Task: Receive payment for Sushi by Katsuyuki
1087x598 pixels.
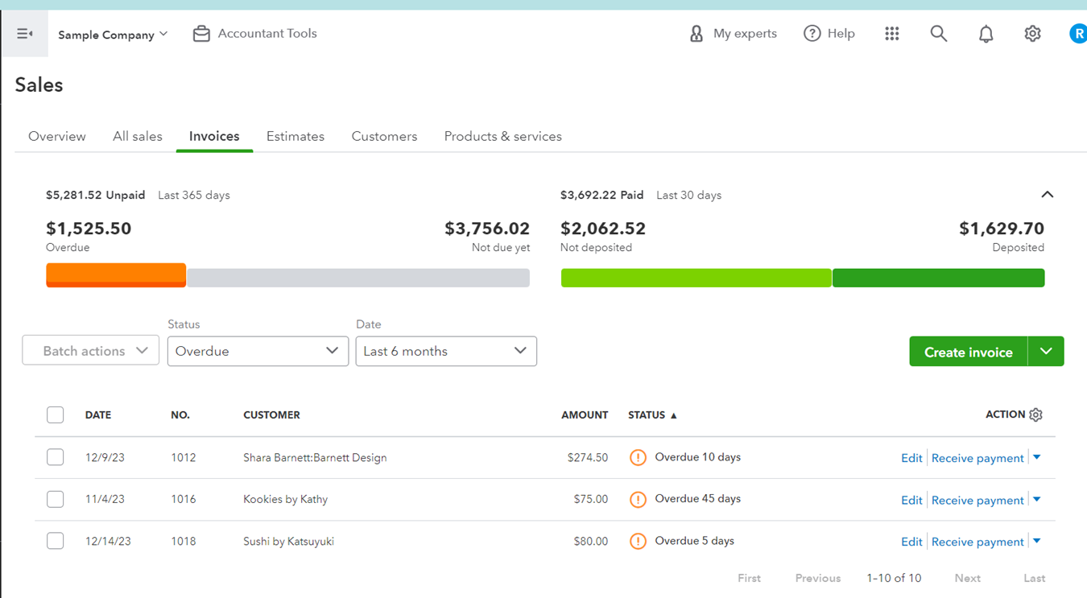Action: (977, 542)
